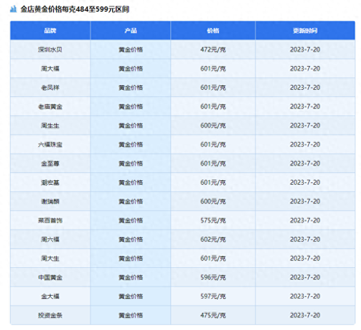Click the 600元/克 price in 谢瑞麟 row

pyautogui.click(x=213, y=201)
